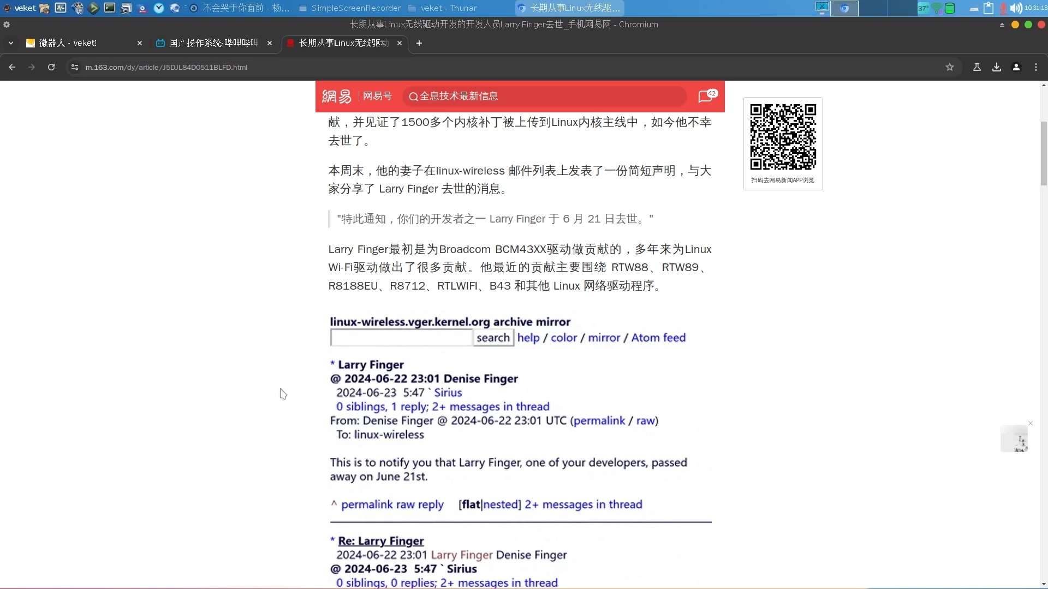Open the Chromium three-dot menu
The height and width of the screenshot is (589, 1048).
click(x=1036, y=67)
